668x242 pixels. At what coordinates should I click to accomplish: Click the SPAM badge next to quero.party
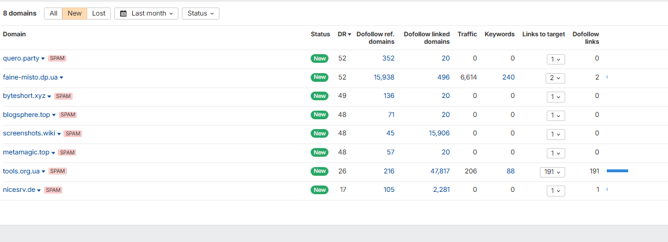tap(57, 58)
